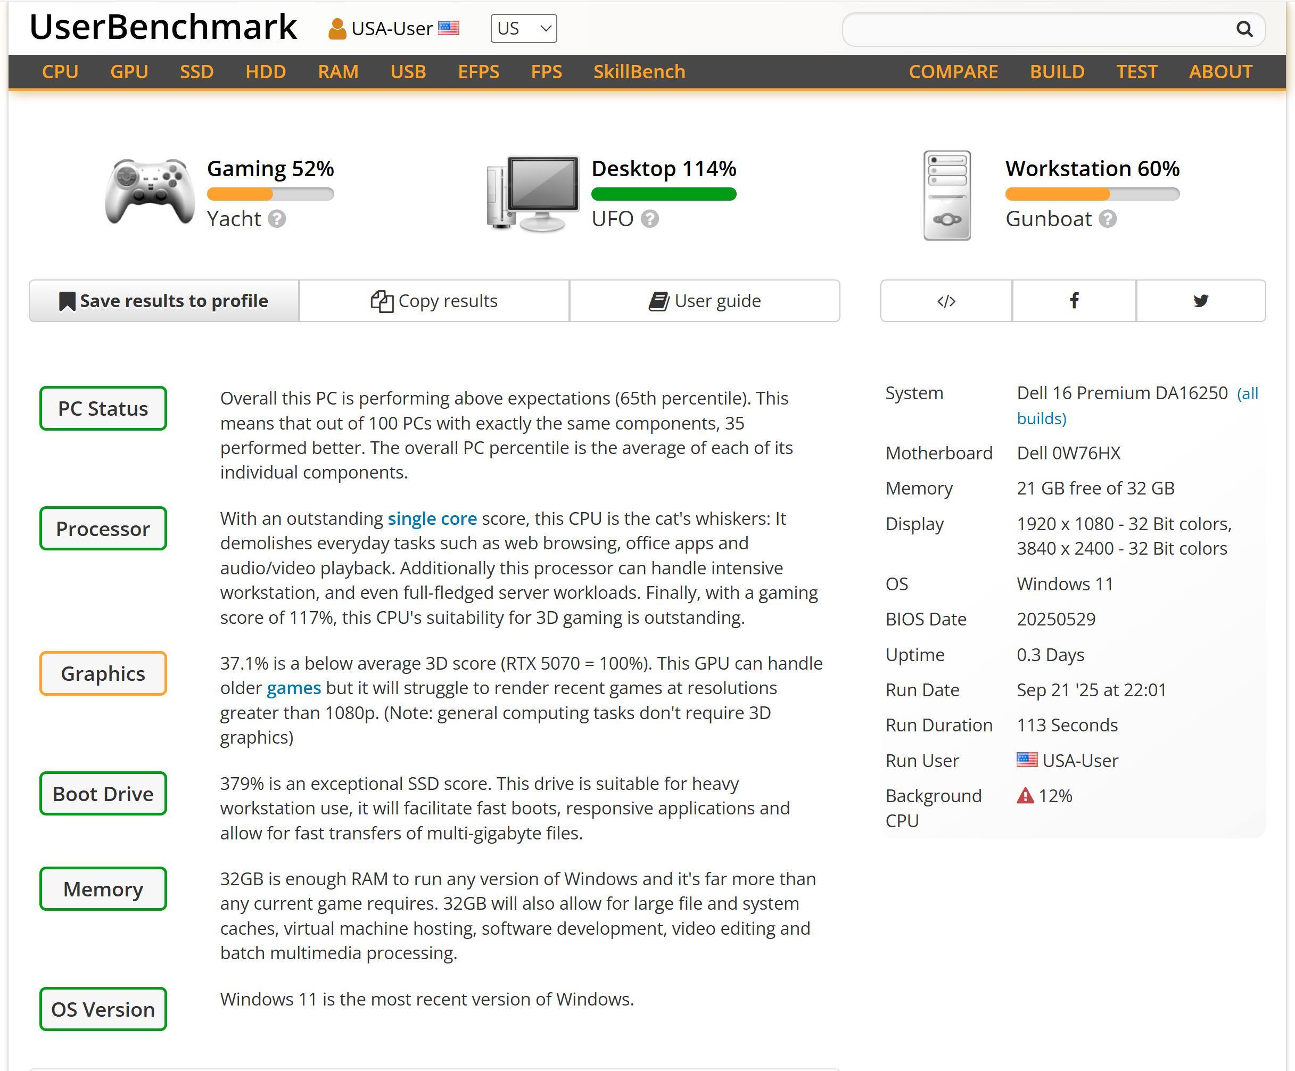Share results via Twitter icon

pos(1200,301)
